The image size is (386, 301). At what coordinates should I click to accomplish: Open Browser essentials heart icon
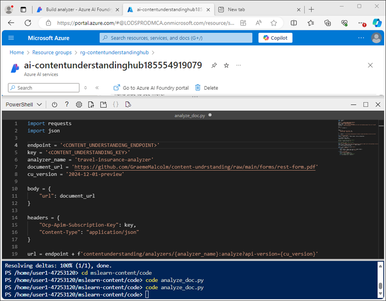pos(344,23)
